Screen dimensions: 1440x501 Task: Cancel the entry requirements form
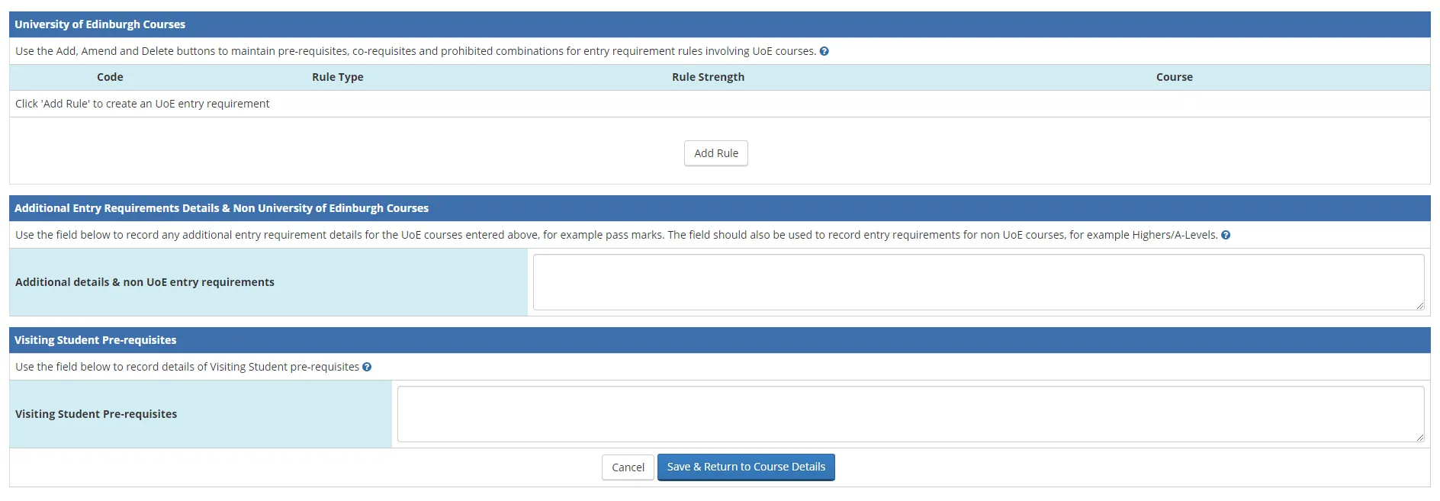pyautogui.click(x=628, y=467)
